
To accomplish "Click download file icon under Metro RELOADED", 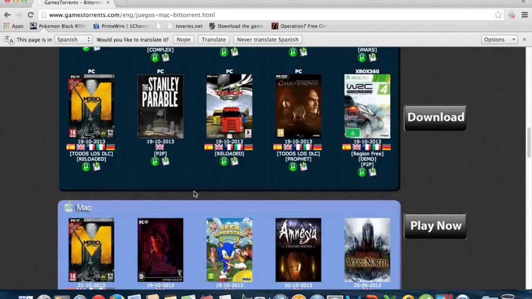I will pos(96,167).
